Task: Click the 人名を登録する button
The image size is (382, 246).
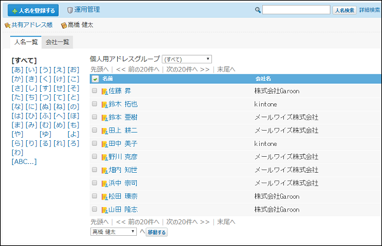Action: point(33,10)
